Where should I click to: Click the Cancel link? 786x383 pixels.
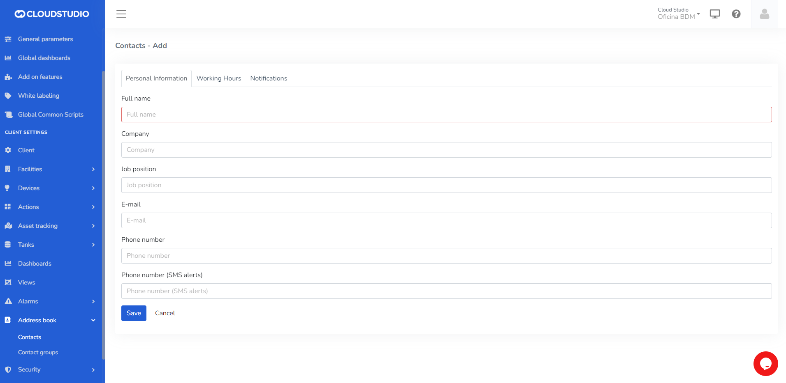[165, 313]
